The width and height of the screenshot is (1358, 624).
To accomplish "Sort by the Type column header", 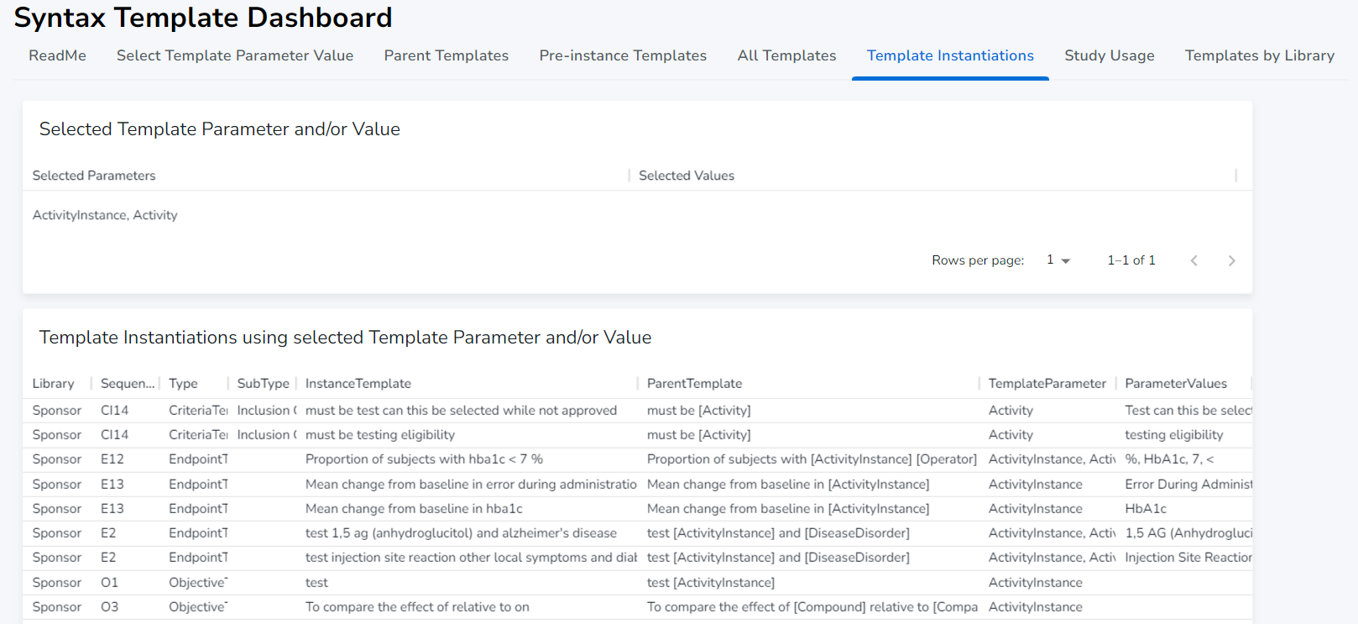I will (x=183, y=384).
